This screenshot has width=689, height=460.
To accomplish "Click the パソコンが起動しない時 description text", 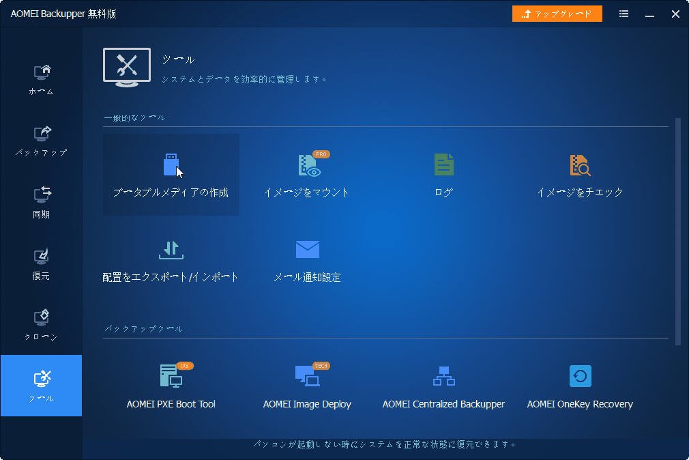I will pyautogui.click(x=385, y=444).
